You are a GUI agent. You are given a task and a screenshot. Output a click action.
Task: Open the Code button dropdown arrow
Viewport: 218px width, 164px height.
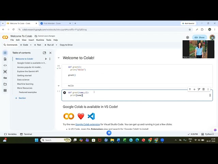31,45
